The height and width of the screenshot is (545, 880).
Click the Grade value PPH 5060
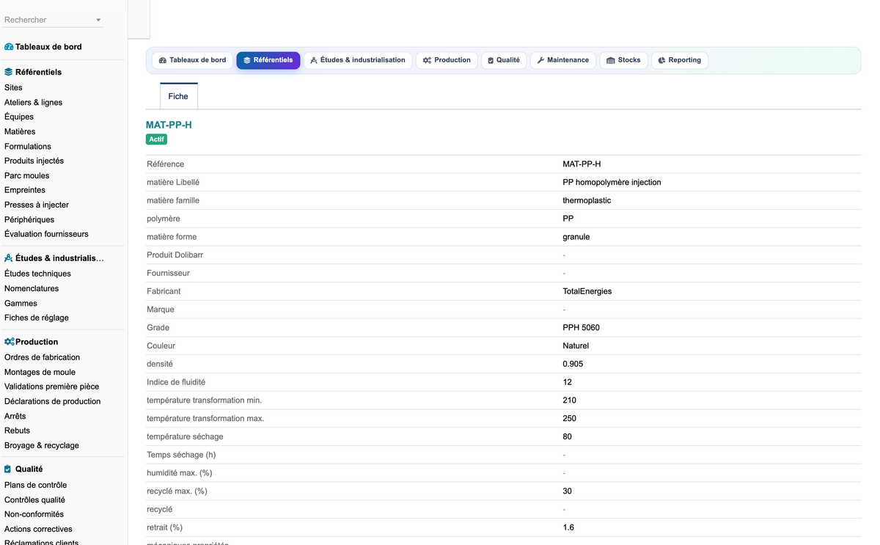[581, 328]
